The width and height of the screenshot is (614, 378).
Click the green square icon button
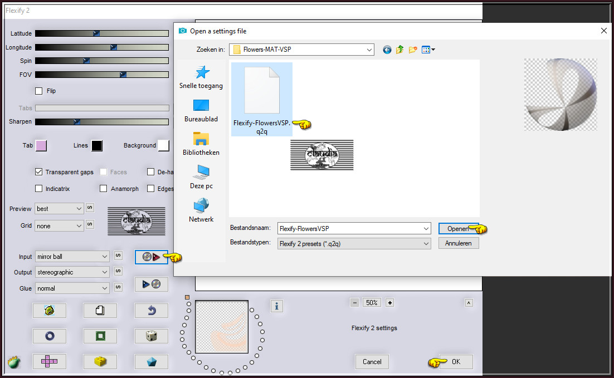tap(100, 336)
